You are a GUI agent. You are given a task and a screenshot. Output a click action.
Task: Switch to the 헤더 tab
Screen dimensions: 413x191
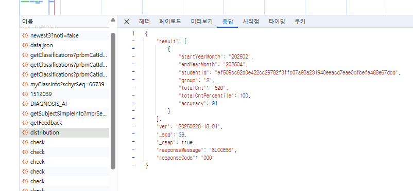144,22
